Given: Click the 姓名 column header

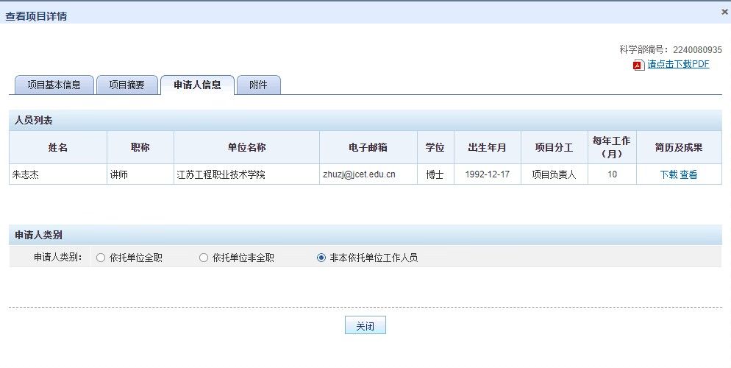Looking at the screenshot, I should pyautogui.click(x=58, y=147).
